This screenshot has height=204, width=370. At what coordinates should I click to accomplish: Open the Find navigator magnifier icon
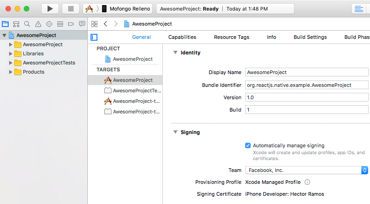[27, 24]
